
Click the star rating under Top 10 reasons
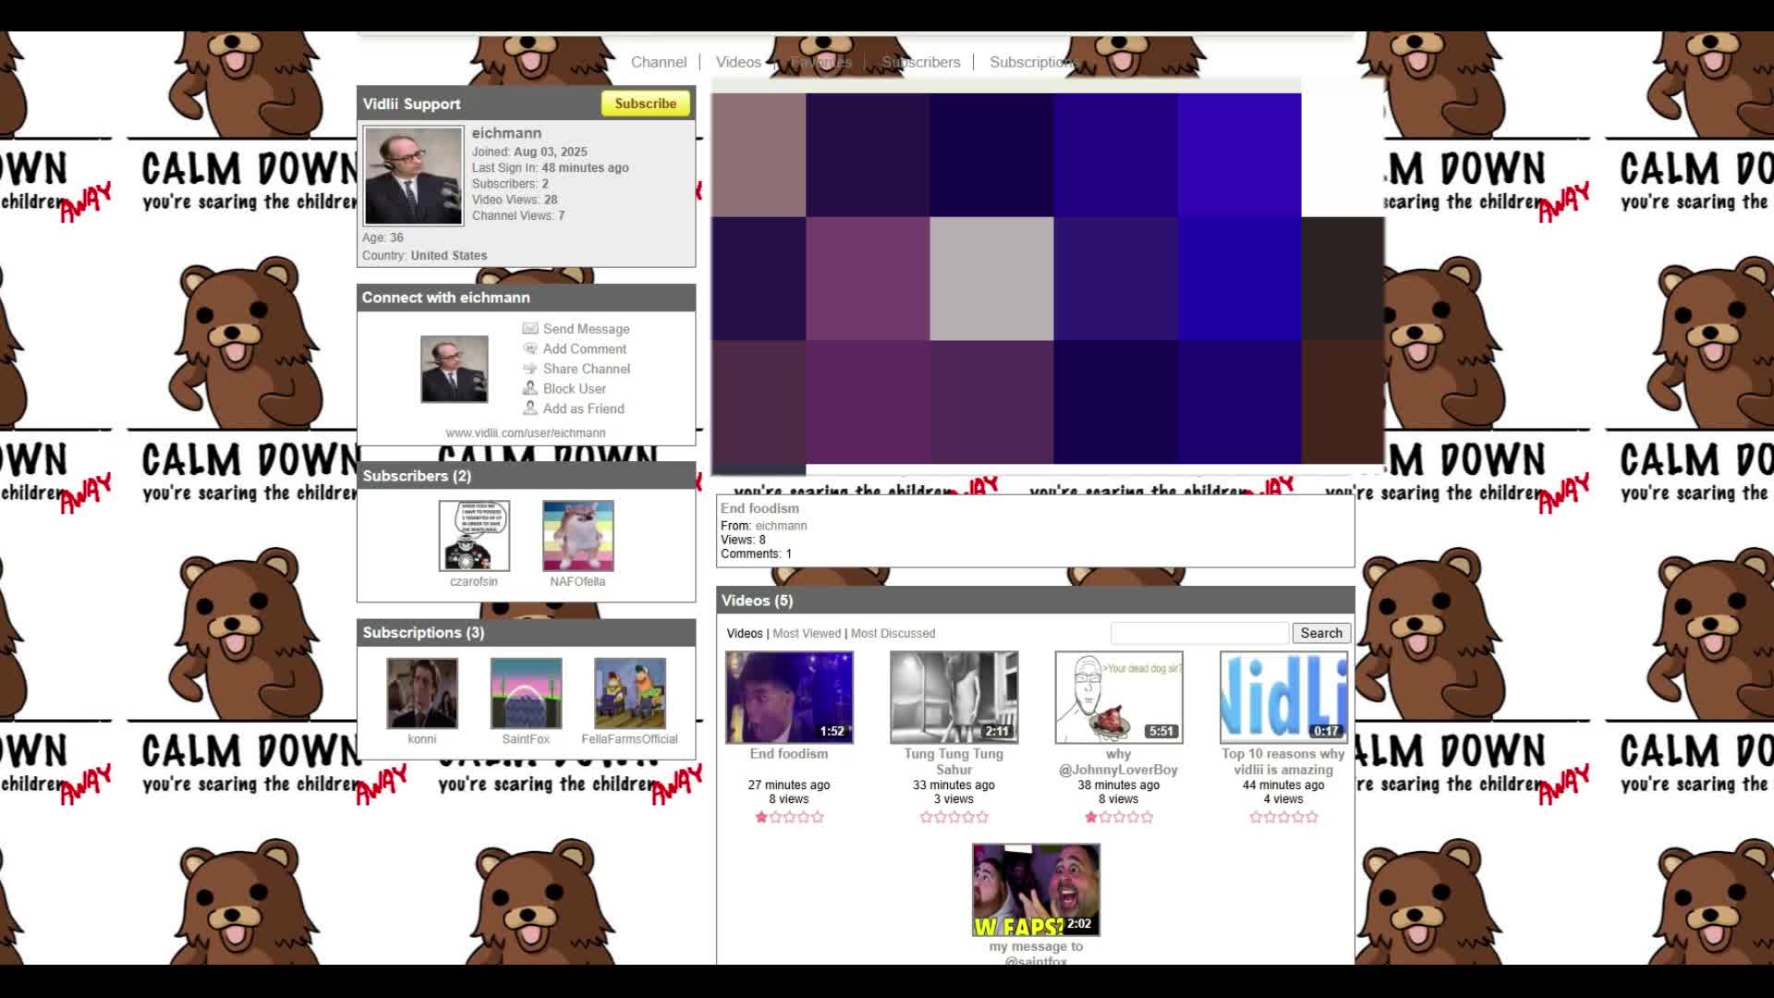point(1283,817)
